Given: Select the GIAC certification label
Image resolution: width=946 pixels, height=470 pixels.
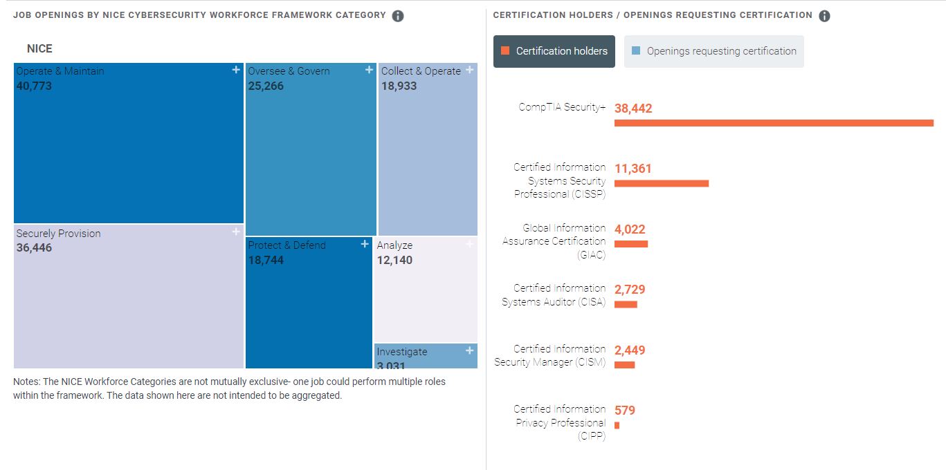Looking at the screenshot, I should (x=554, y=241).
